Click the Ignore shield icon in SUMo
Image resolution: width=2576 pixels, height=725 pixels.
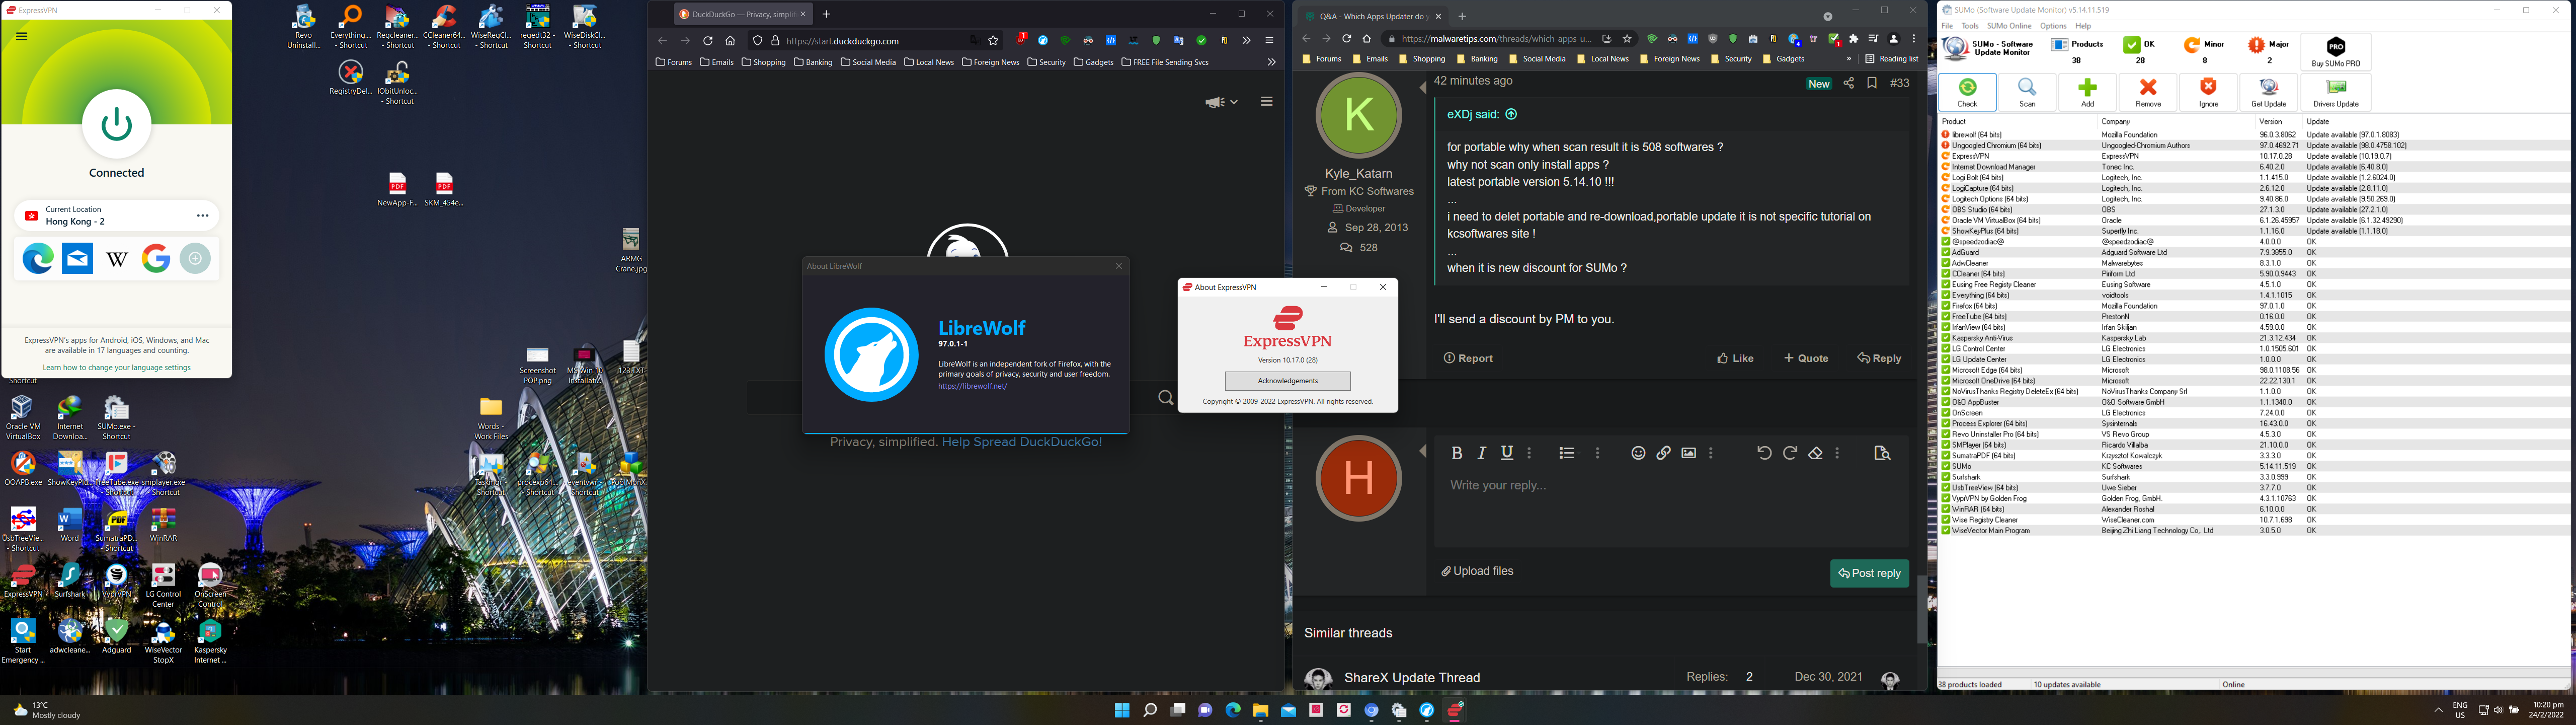2208,91
